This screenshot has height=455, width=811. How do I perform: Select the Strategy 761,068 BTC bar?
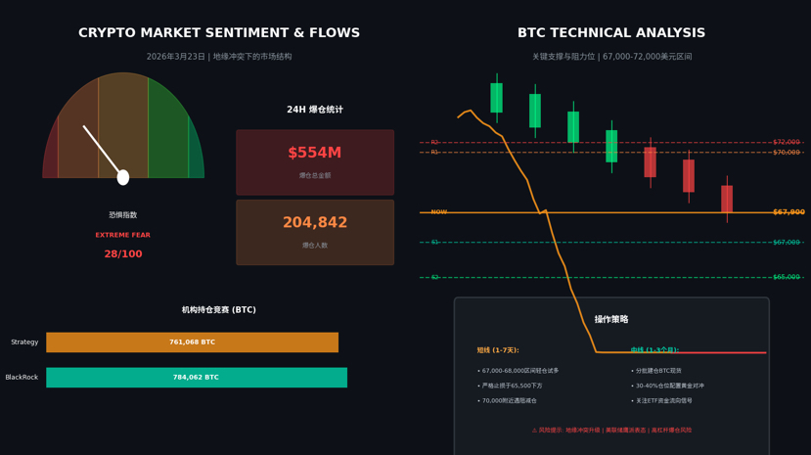point(193,342)
